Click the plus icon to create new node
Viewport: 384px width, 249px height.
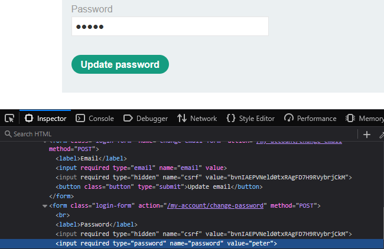367,135
